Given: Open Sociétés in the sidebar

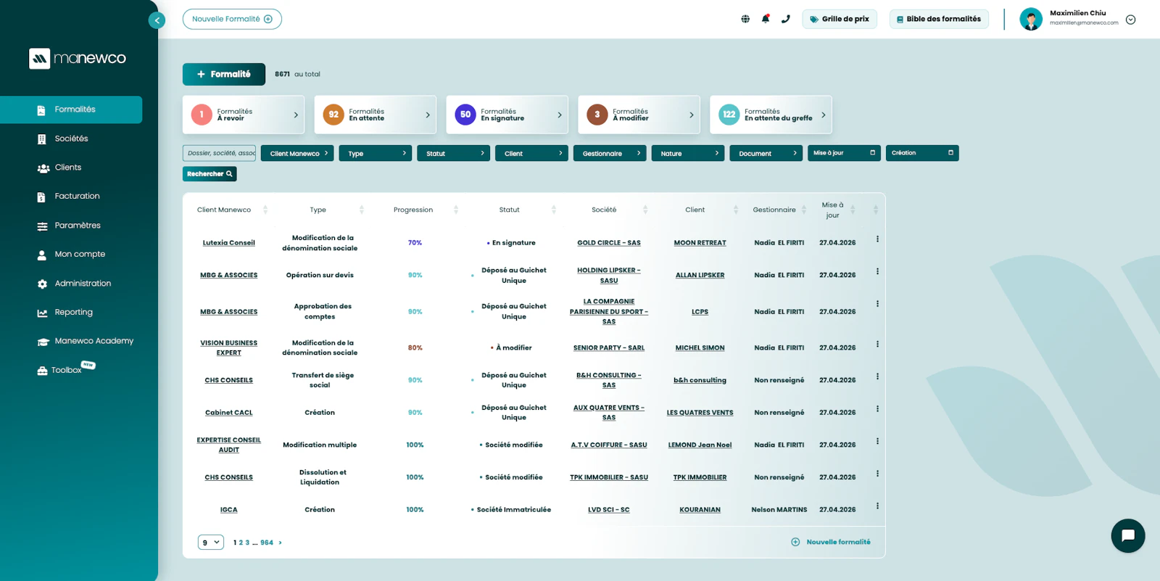Looking at the screenshot, I should coord(71,139).
